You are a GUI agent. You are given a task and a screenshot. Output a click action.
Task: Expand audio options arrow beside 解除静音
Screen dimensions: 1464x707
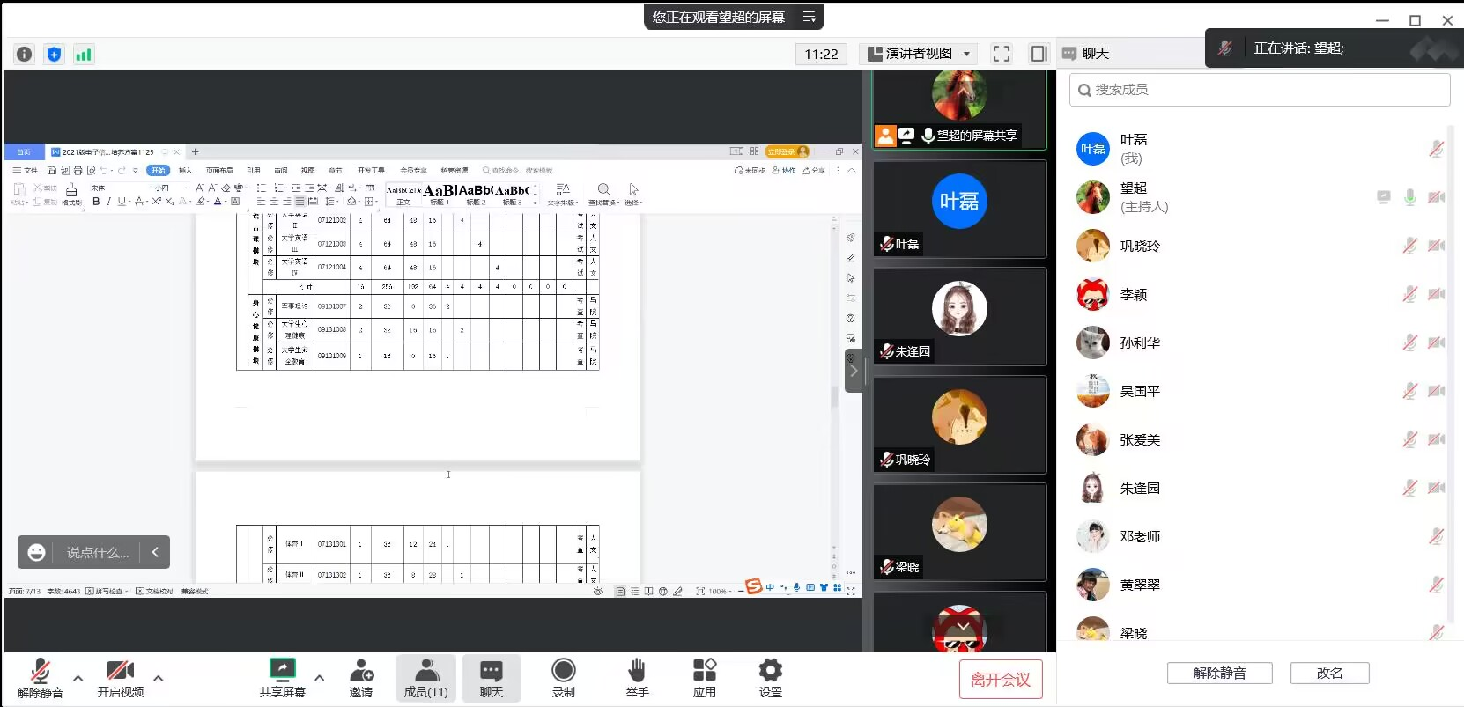tap(78, 678)
